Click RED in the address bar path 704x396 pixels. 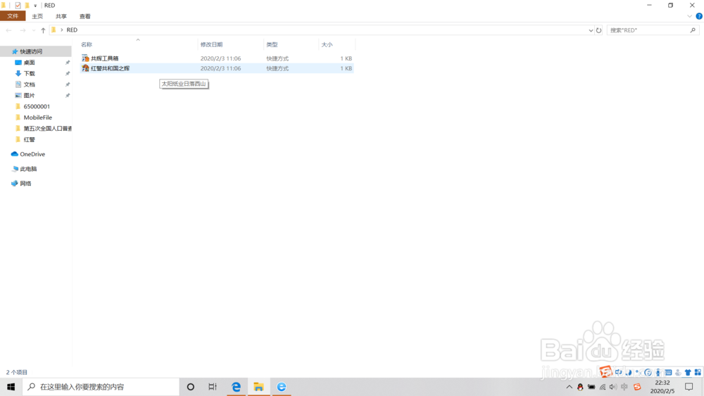[72, 30]
